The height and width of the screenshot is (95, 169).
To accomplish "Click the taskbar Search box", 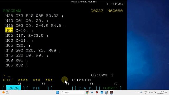I will tap(72, 92).
